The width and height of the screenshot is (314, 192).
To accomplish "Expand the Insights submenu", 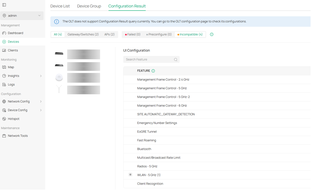I will [13, 76].
